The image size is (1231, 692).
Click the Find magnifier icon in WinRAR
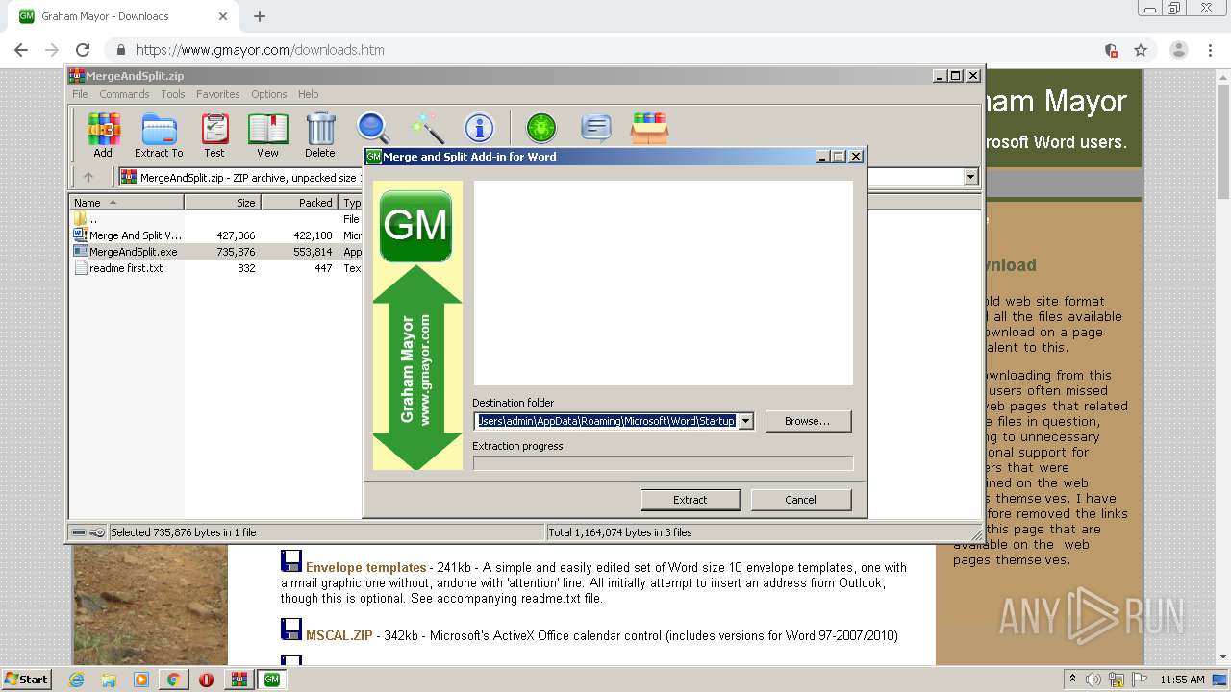tap(373, 128)
